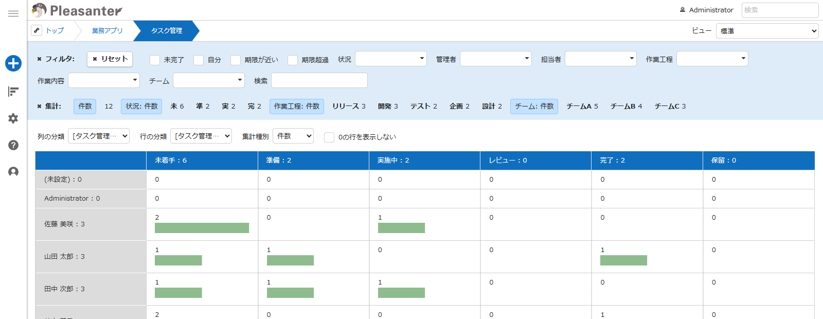This screenshot has height=319, width=823.
Task: Open the 作業工程 filter dropdown
Action: click(x=712, y=59)
